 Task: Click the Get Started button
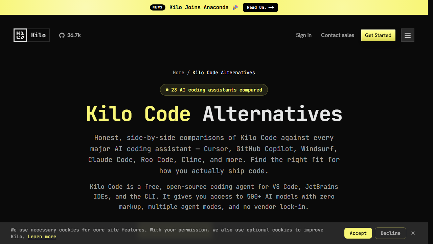[x=378, y=35]
